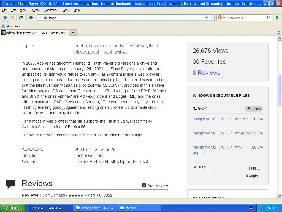Click the Reviews speech bubble icon
The width and height of the screenshot is (282, 212).
[x=10, y=184]
